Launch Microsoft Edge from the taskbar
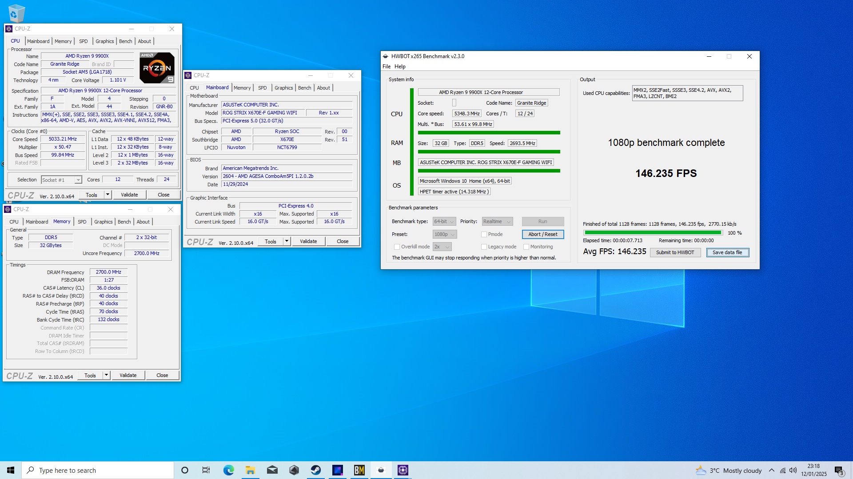This screenshot has height=479, width=853. pos(228,470)
